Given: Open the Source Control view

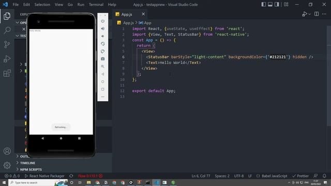Looking at the screenshot, I should pyautogui.click(x=7, y=44).
